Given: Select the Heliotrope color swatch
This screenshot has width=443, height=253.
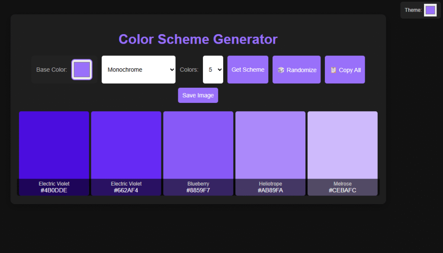Looking at the screenshot, I should coord(270,145).
